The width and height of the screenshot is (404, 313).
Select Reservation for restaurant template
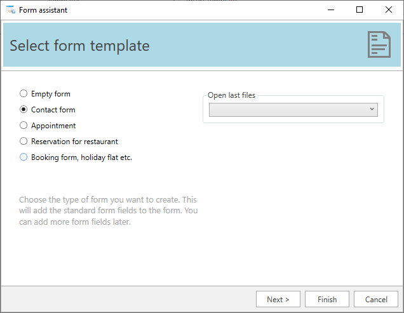24,142
